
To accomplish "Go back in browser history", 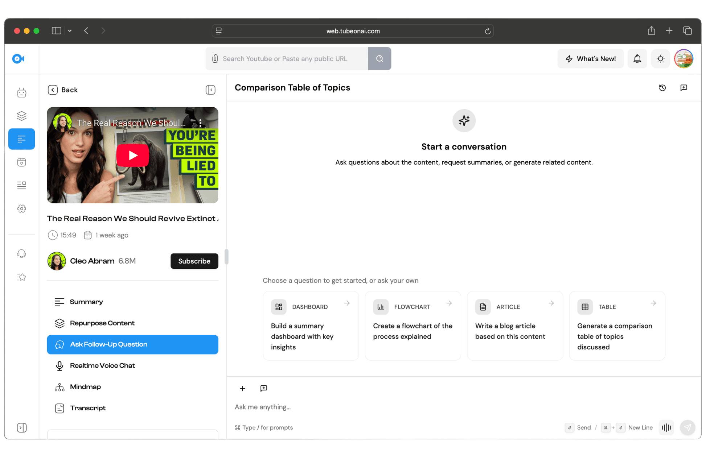I will tap(86, 31).
